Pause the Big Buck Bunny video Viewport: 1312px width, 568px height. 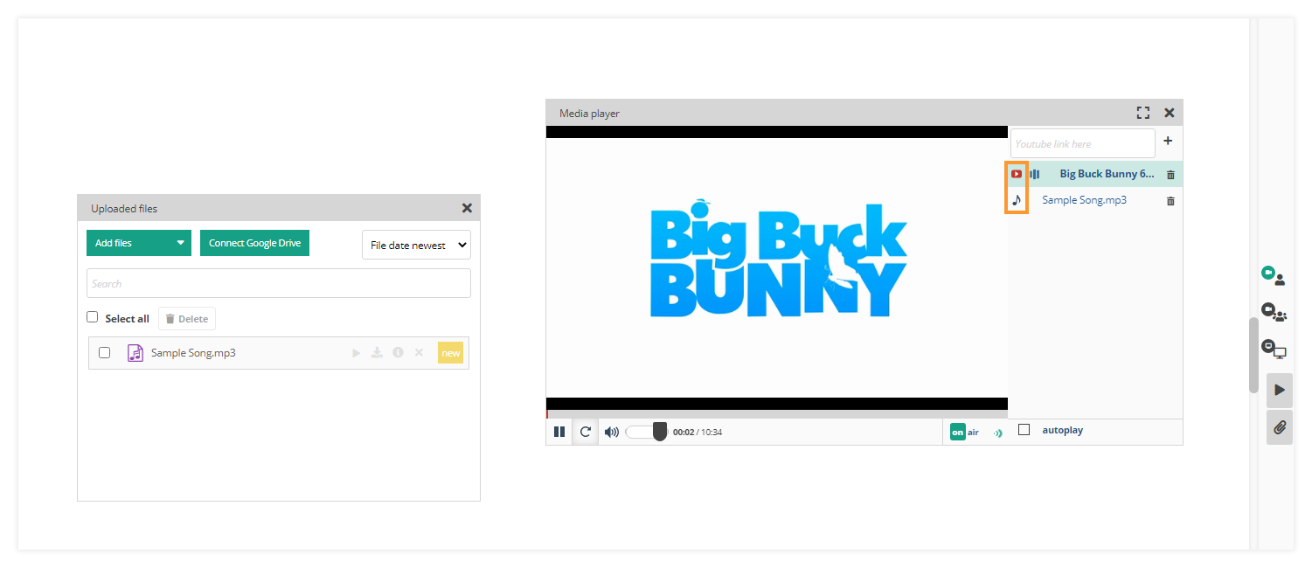[x=559, y=432]
